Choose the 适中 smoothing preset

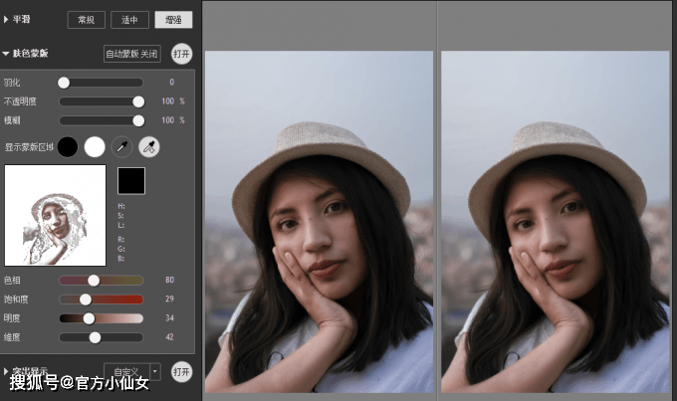pyautogui.click(x=129, y=20)
